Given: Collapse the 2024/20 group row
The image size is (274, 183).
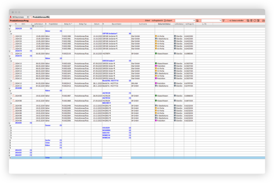Looking at the screenshot, I should pyautogui.click(x=10, y=29).
